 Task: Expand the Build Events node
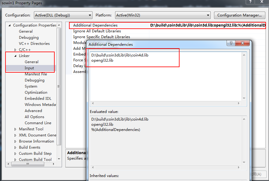(16, 147)
